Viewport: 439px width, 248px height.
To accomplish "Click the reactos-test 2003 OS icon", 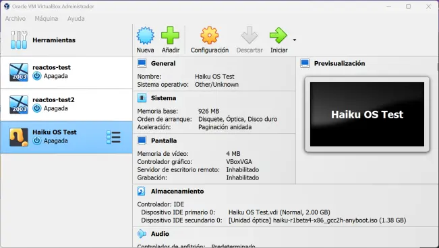I will [19, 73].
